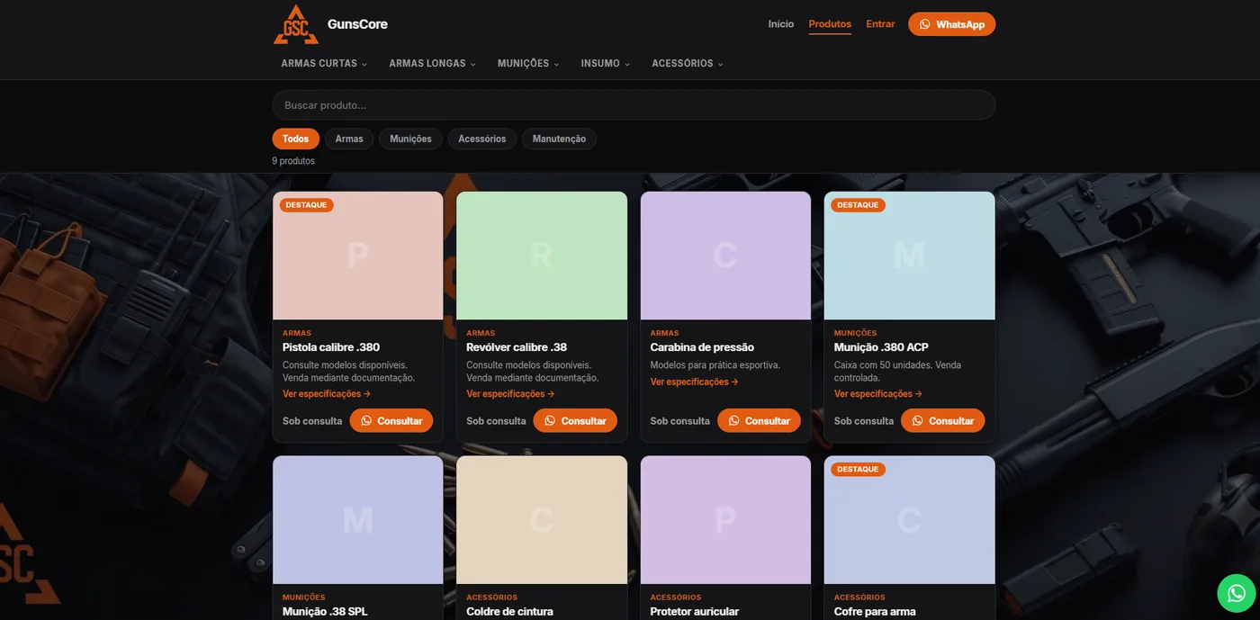Open the Cofre para arma image
Screen dimensions: 1260x620
[909, 520]
